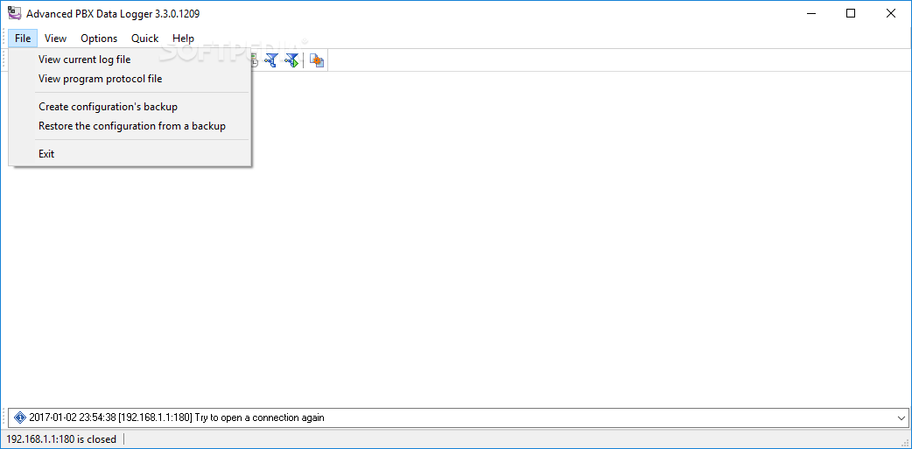This screenshot has width=912, height=449.
Task: Click Exit in the File menu
Action: (x=130, y=153)
